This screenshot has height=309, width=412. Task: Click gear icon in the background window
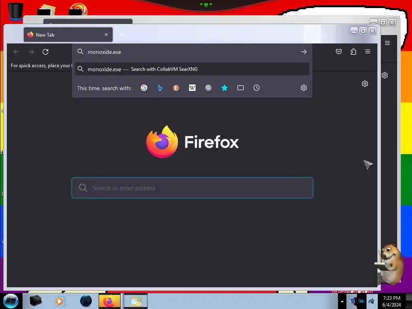point(385,75)
